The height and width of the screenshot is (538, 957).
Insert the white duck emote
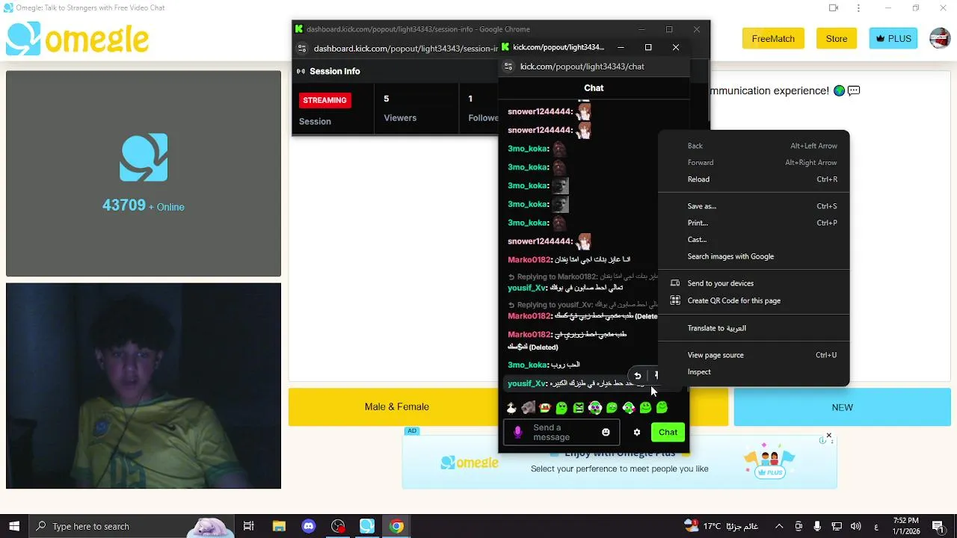(x=511, y=407)
